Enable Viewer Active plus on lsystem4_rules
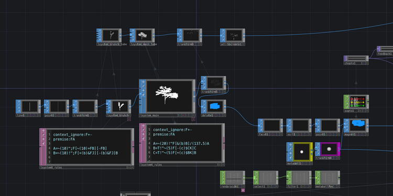Screen dimensions: 393x196 (223, 165)
